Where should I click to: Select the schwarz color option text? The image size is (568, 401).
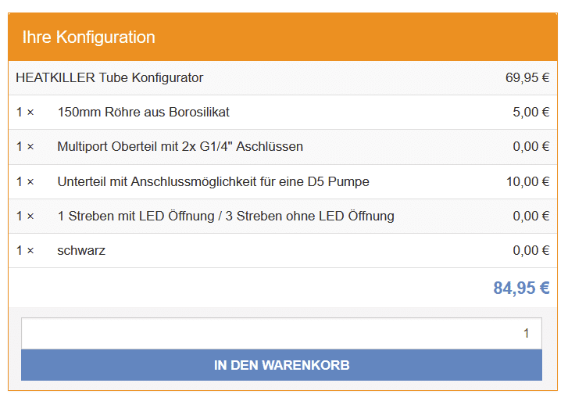[81, 250]
